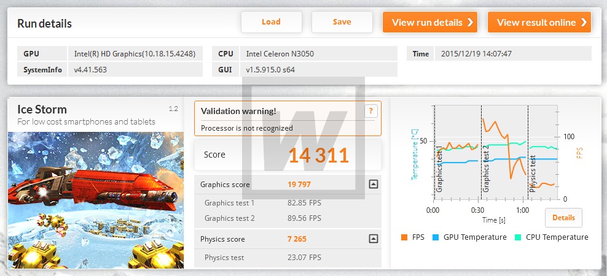The width and height of the screenshot is (607, 276).
Task: Click the 23.07 FPS physics test value
Action: click(304, 258)
